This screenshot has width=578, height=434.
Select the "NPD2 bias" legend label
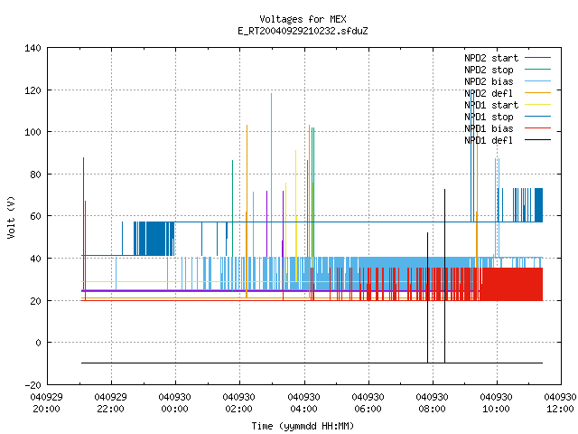click(489, 81)
